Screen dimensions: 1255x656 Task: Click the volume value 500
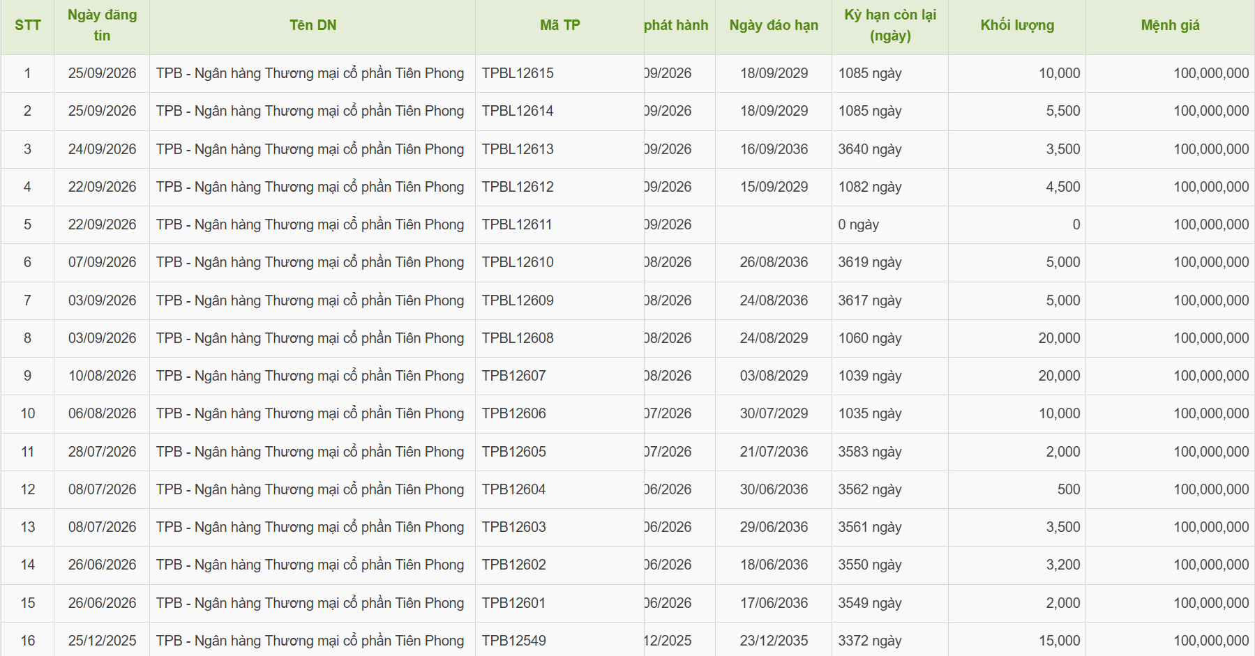[1069, 489]
